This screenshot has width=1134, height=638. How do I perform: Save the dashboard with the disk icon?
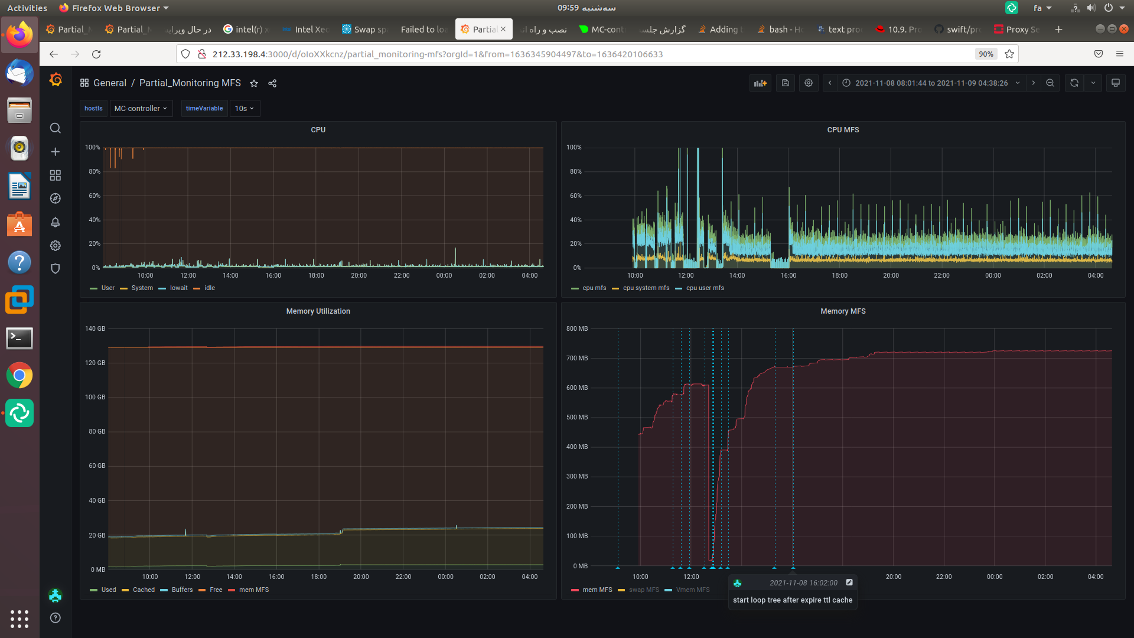785,83
